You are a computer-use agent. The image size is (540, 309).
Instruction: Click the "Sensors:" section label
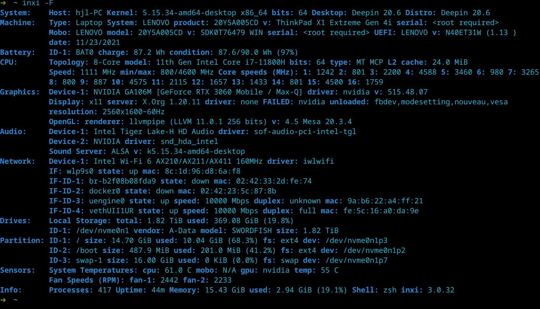[x=17, y=270]
